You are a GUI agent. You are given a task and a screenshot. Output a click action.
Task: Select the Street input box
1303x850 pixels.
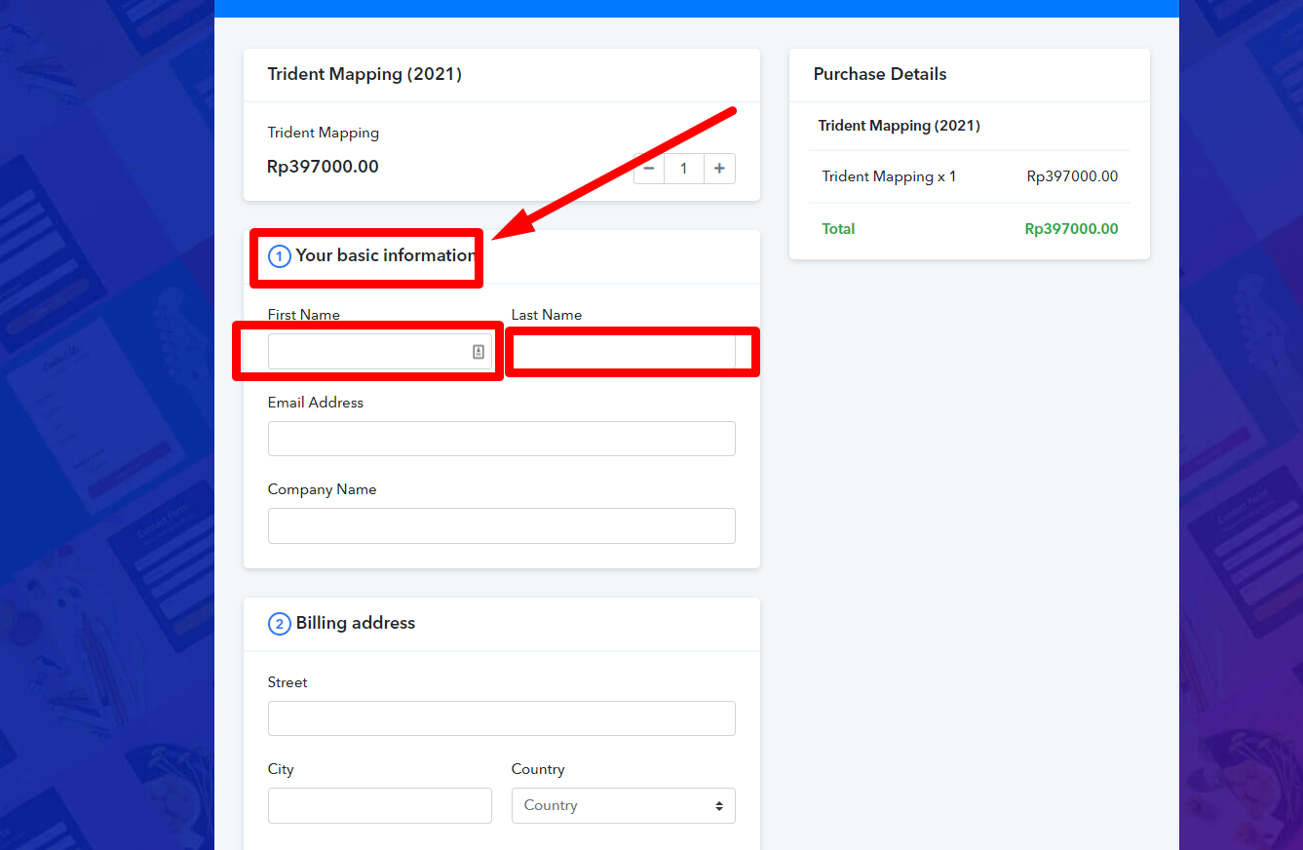[x=502, y=718]
